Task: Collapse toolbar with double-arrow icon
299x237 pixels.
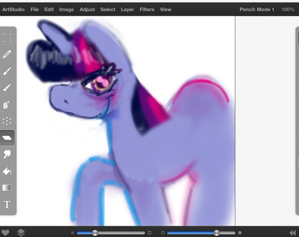Action: pos(292,233)
